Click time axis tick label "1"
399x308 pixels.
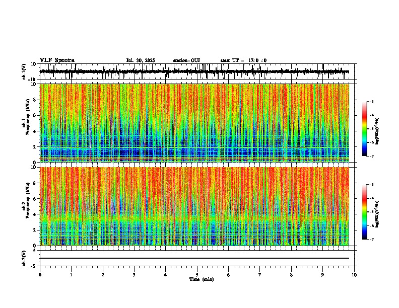tap(71, 275)
